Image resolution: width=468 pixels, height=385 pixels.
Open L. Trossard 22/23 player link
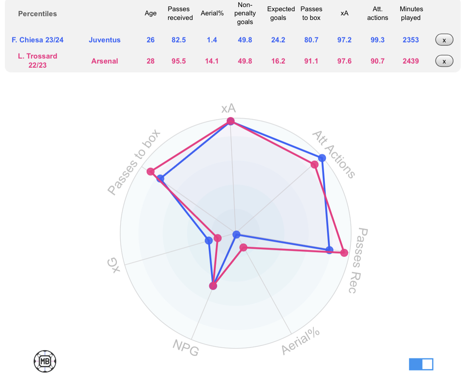pos(37,61)
